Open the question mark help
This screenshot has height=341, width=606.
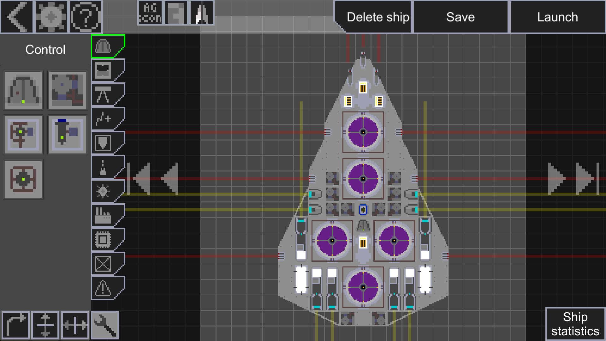click(x=86, y=17)
